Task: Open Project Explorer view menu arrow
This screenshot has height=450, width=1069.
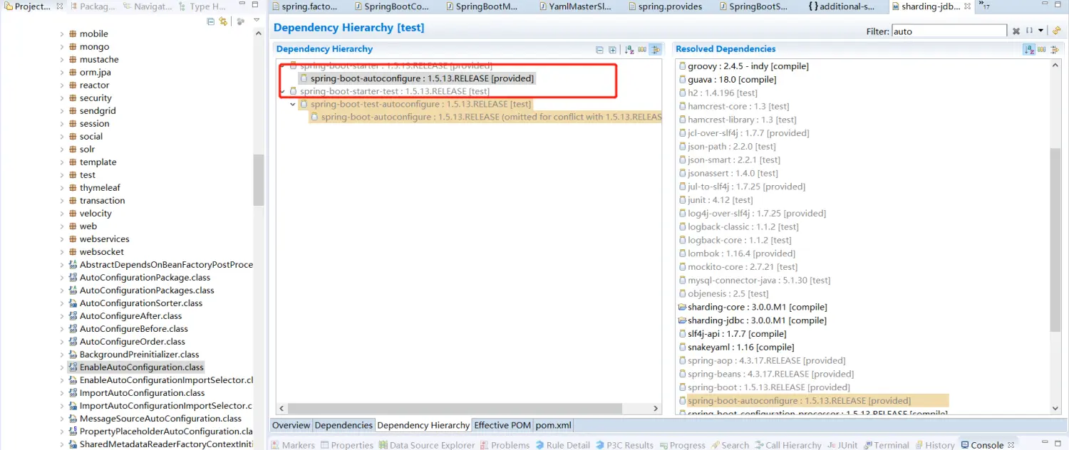Action: 257,21
